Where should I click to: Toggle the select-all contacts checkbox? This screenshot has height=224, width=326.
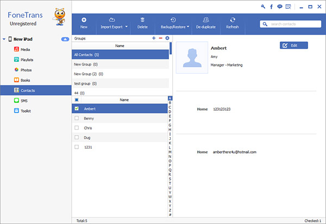point(77,100)
